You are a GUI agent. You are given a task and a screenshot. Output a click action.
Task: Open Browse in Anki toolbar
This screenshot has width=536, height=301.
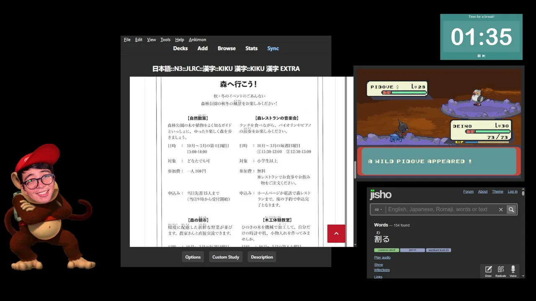pyautogui.click(x=227, y=48)
